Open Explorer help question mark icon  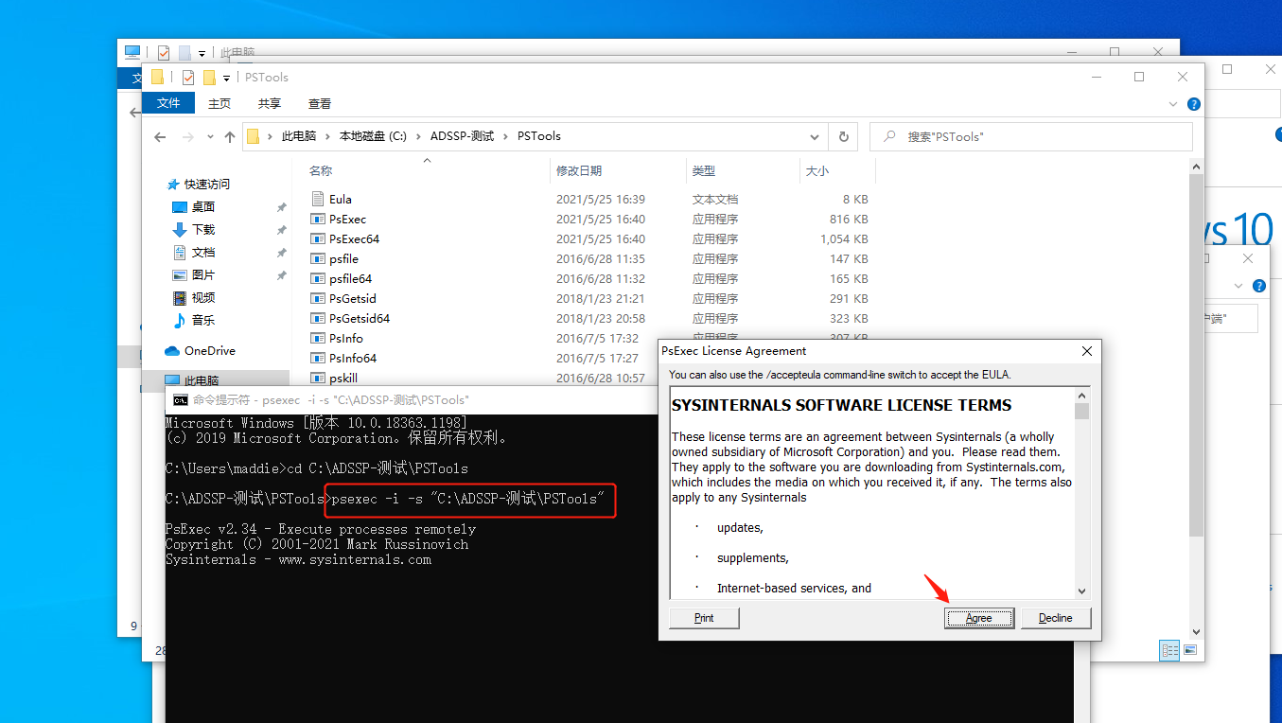coord(1194,104)
